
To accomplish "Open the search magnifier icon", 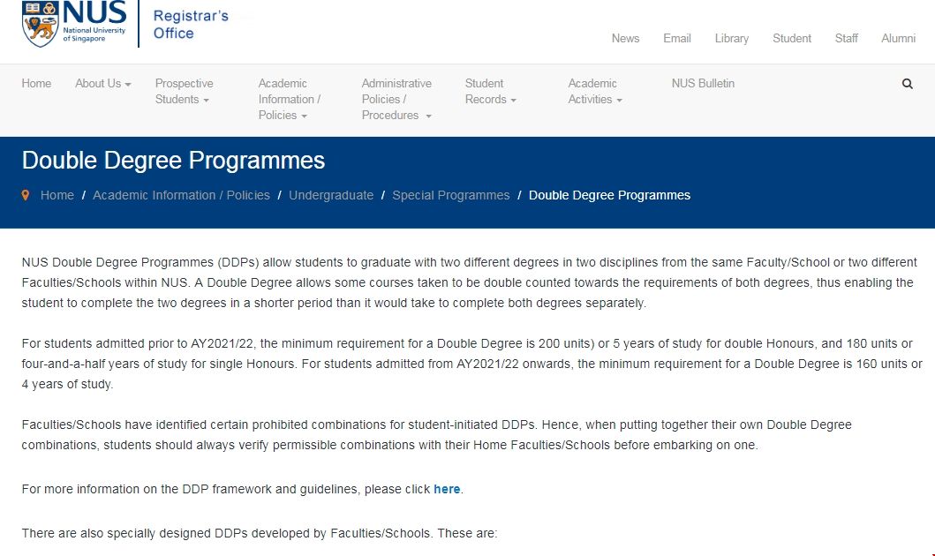I will 907,84.
